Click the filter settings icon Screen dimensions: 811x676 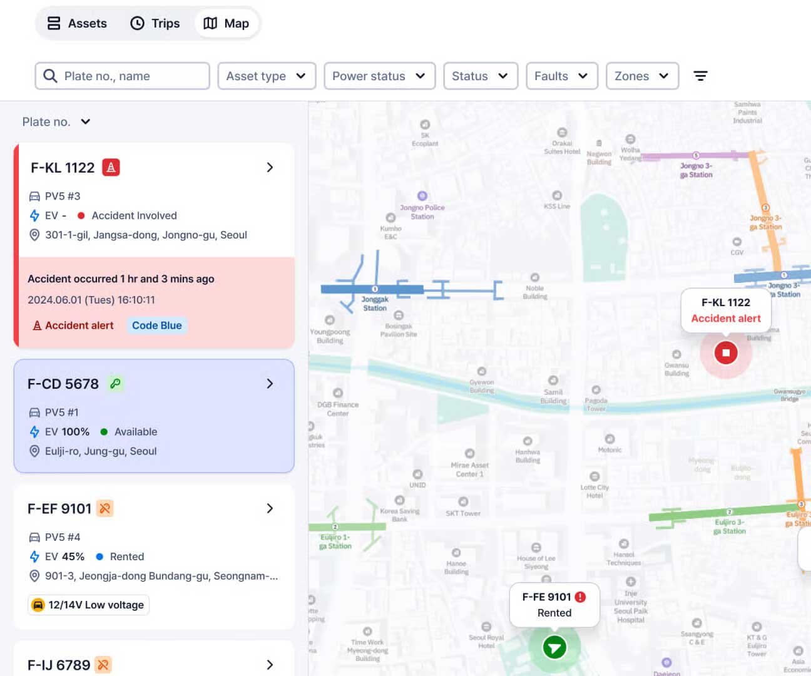pos(700,76)
